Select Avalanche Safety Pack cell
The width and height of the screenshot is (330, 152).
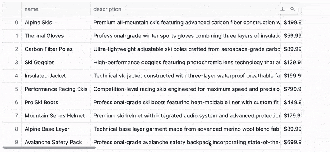pos(56,143)
